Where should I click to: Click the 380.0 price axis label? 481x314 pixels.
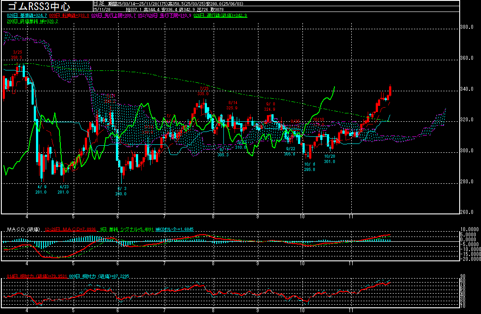[467, 27]
